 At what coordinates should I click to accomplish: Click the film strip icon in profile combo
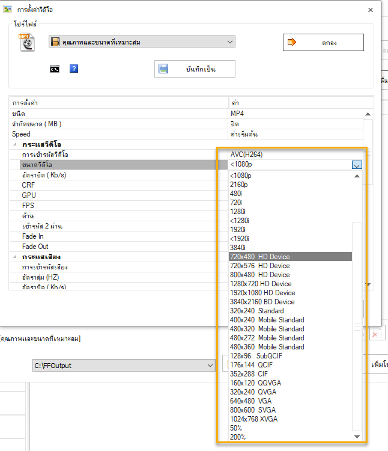[x=56, y=42]
